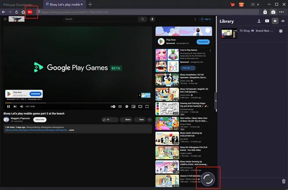Pause the video with pause button
The image size is (288, 190).
pos(8,107)
